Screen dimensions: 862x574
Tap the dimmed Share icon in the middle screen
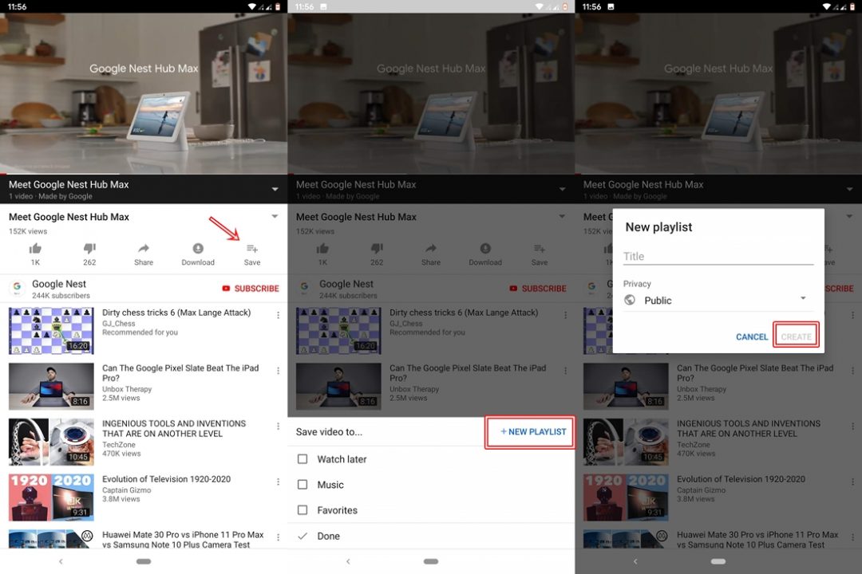(x=431, y=248)
